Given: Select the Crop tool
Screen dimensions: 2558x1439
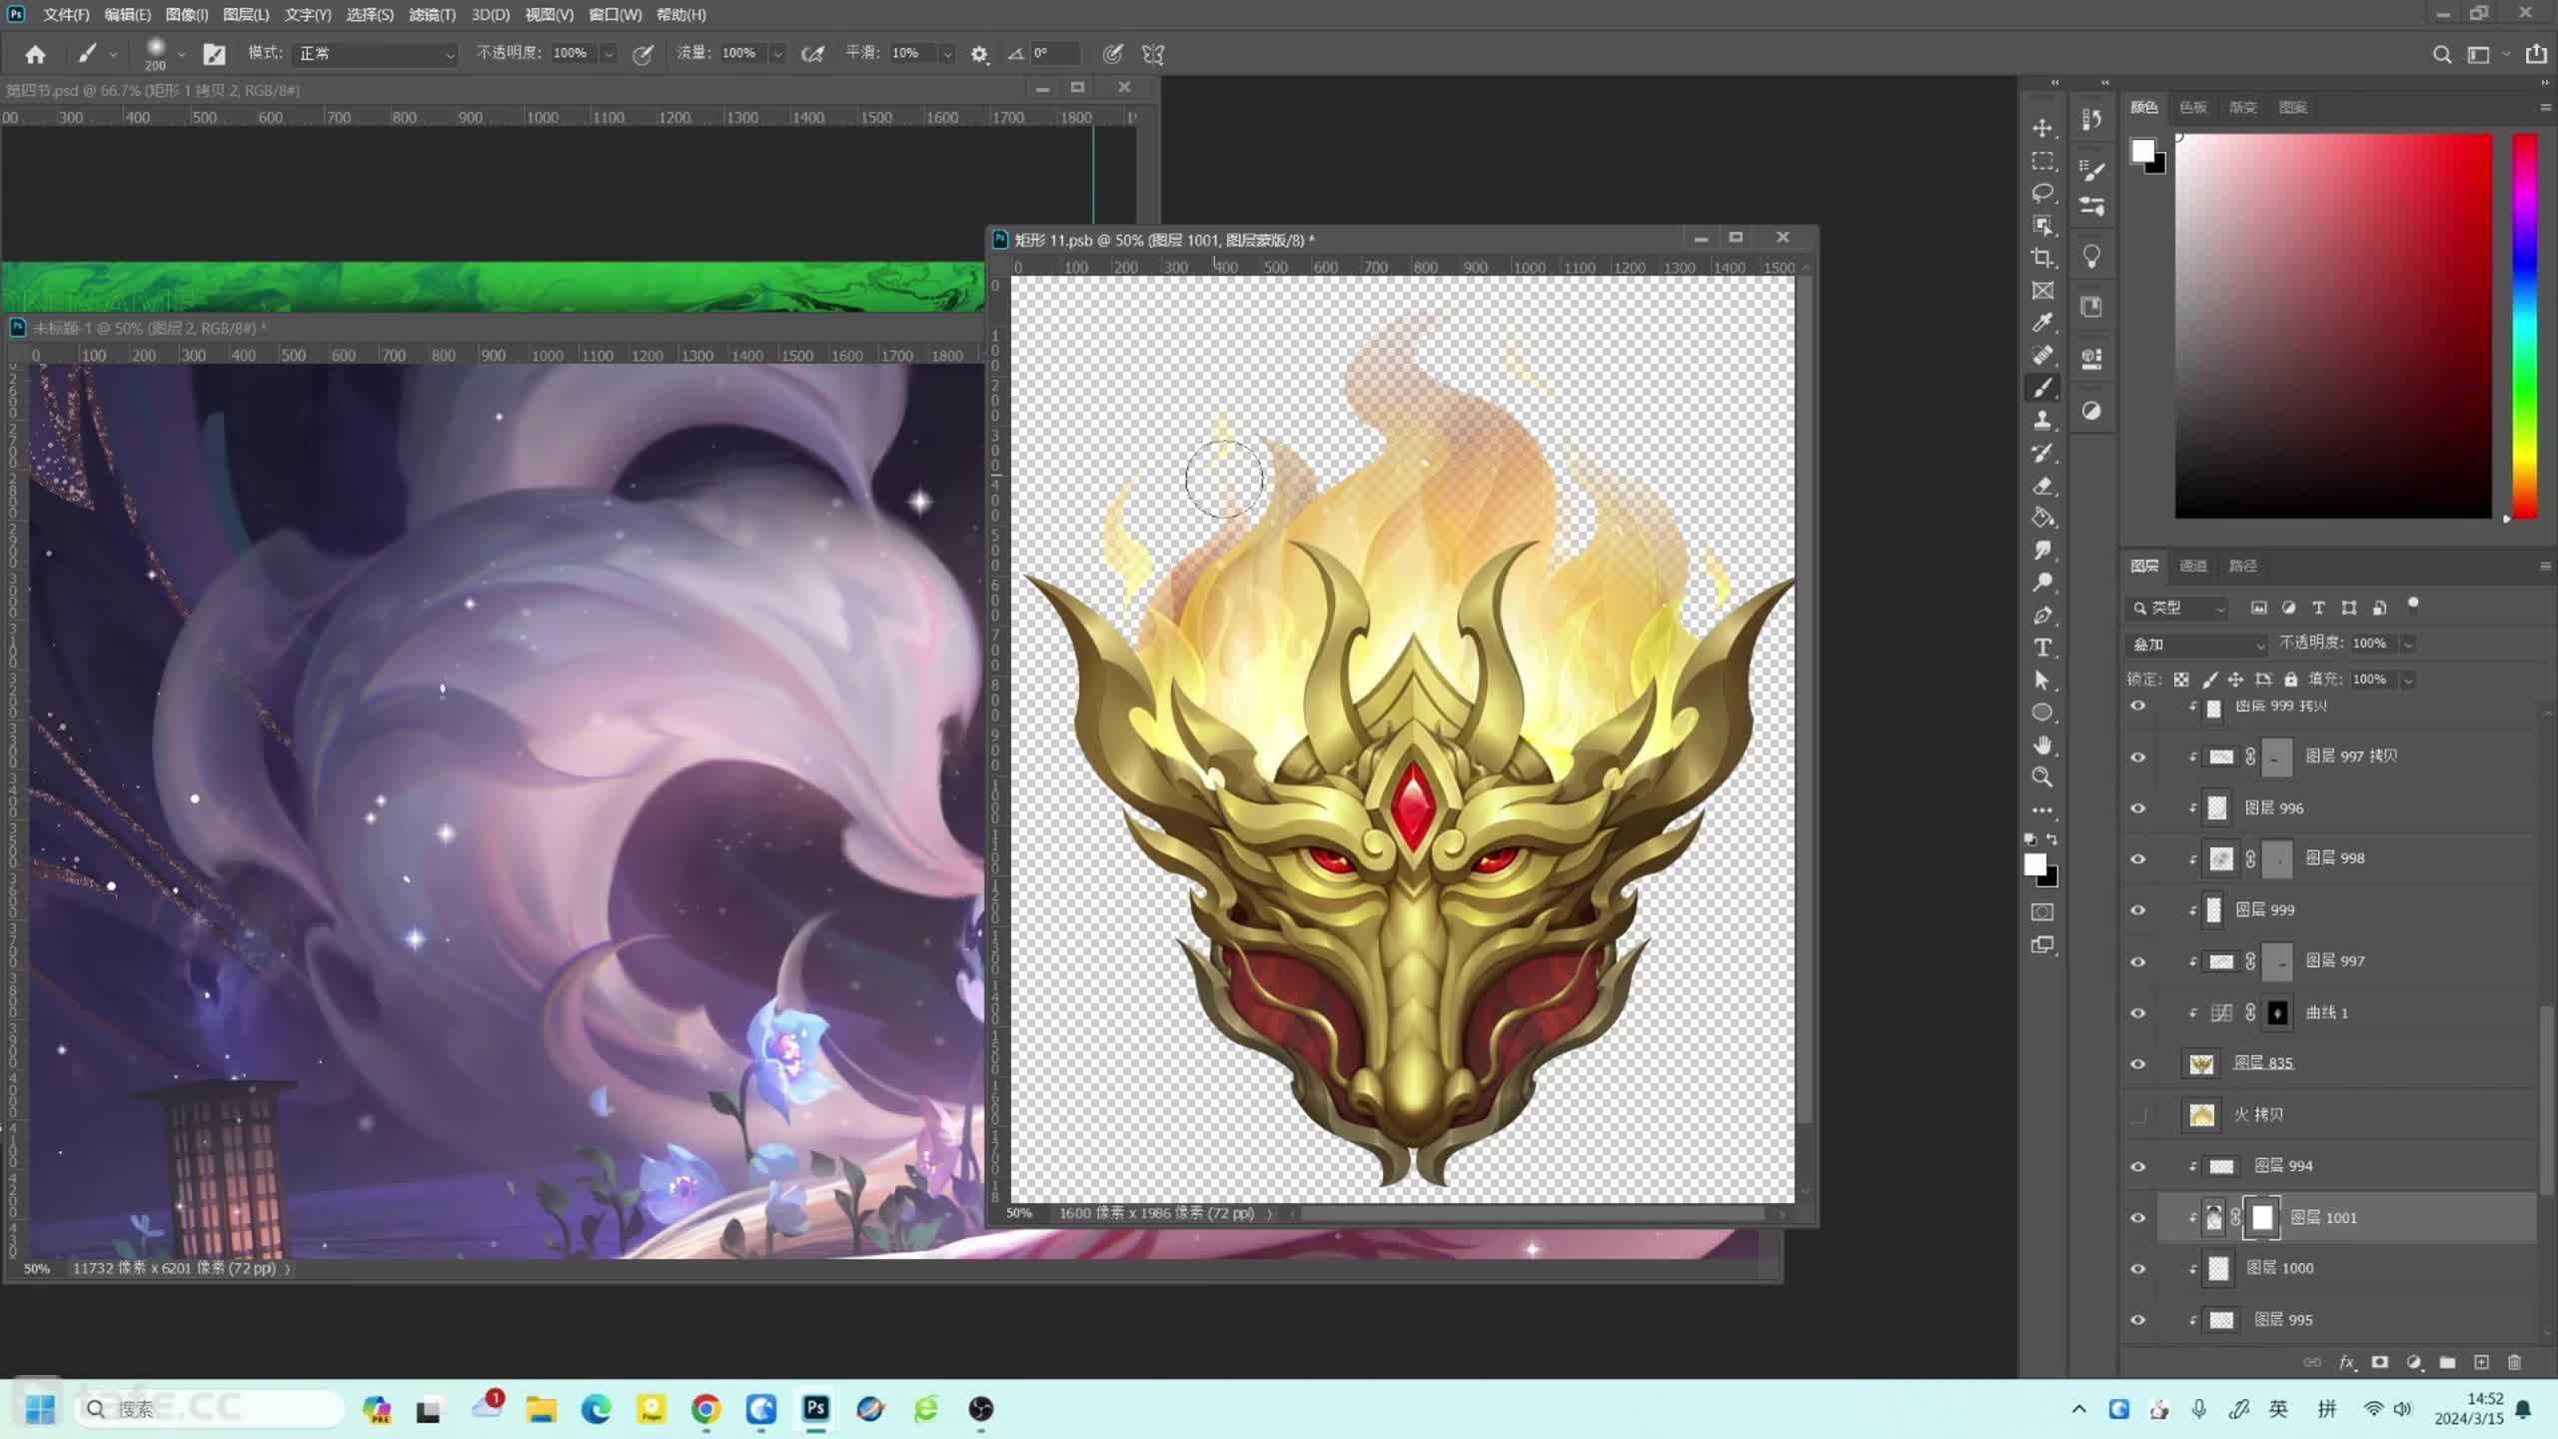Looking at the screenshot, I should point(2042,258).
